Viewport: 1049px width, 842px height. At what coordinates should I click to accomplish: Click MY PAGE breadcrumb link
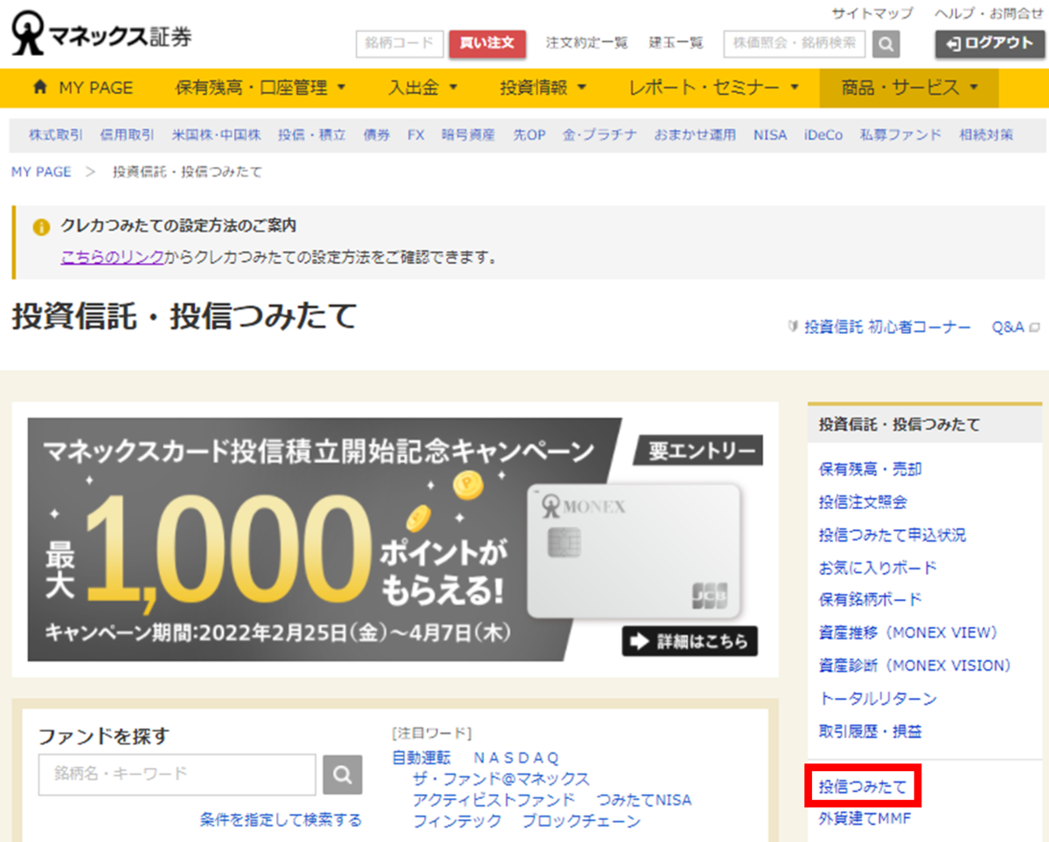tap(41, 172)
